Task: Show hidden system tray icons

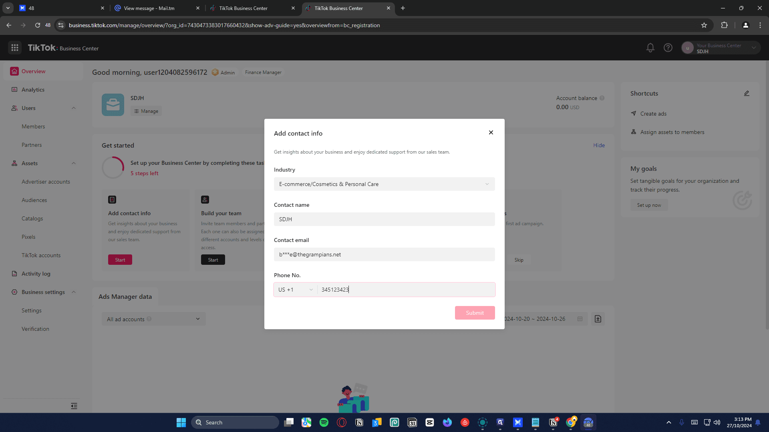Action: click(x=668, y=422)
